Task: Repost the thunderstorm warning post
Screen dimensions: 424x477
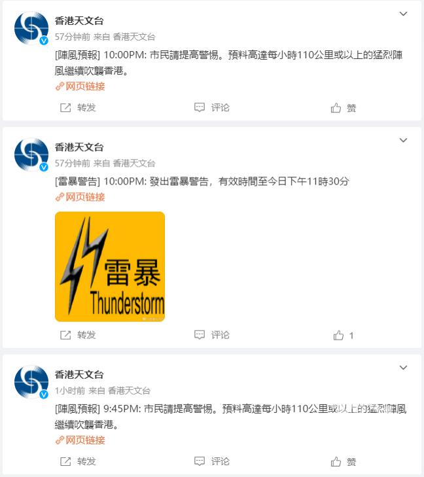Action: point(78,335)
